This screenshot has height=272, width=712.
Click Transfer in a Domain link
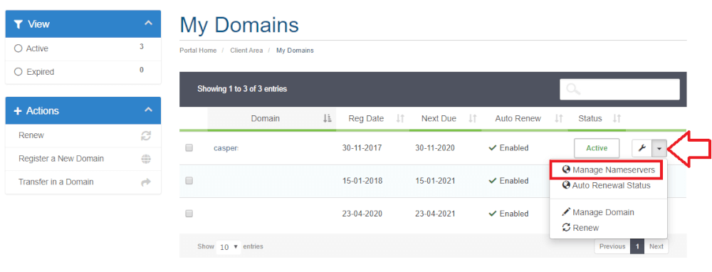point(56,182)
